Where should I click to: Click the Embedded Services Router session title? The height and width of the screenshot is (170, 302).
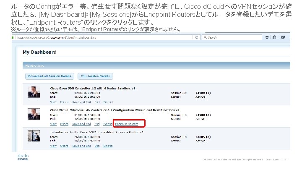pos(97,132)
